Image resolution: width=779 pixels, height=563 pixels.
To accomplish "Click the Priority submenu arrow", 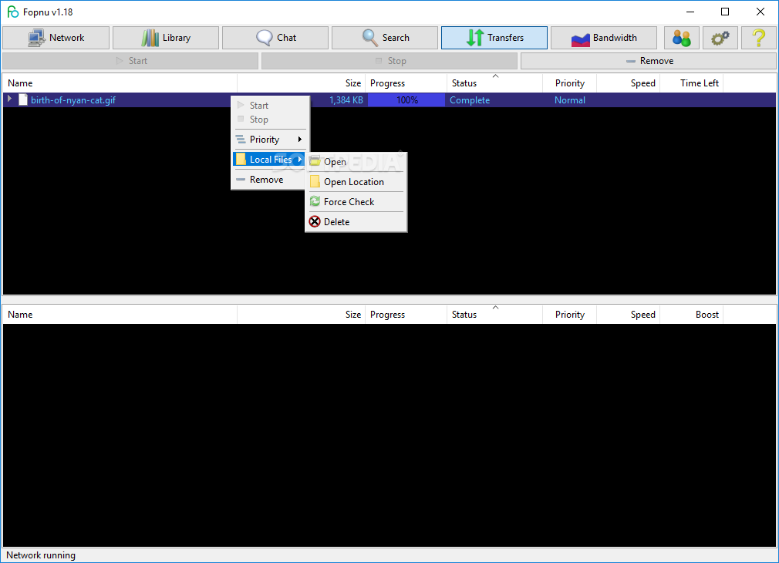I will [x=299, y=139].
